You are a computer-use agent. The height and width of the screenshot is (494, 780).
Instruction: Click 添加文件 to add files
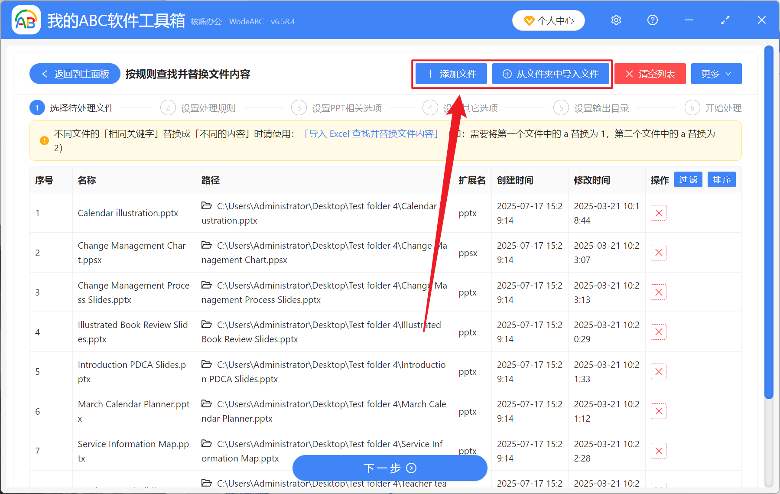coord(451,74)
